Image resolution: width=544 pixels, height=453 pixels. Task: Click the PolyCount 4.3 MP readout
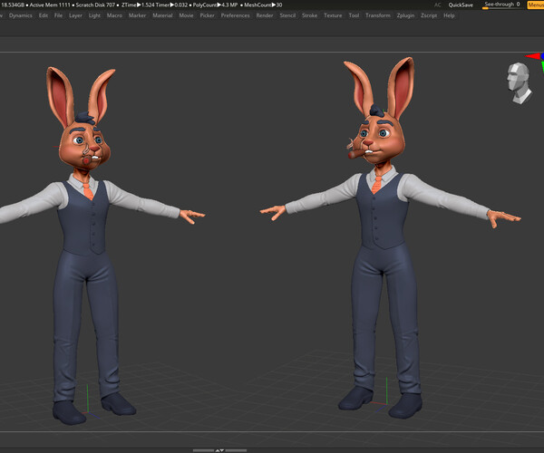pos(215,5)
